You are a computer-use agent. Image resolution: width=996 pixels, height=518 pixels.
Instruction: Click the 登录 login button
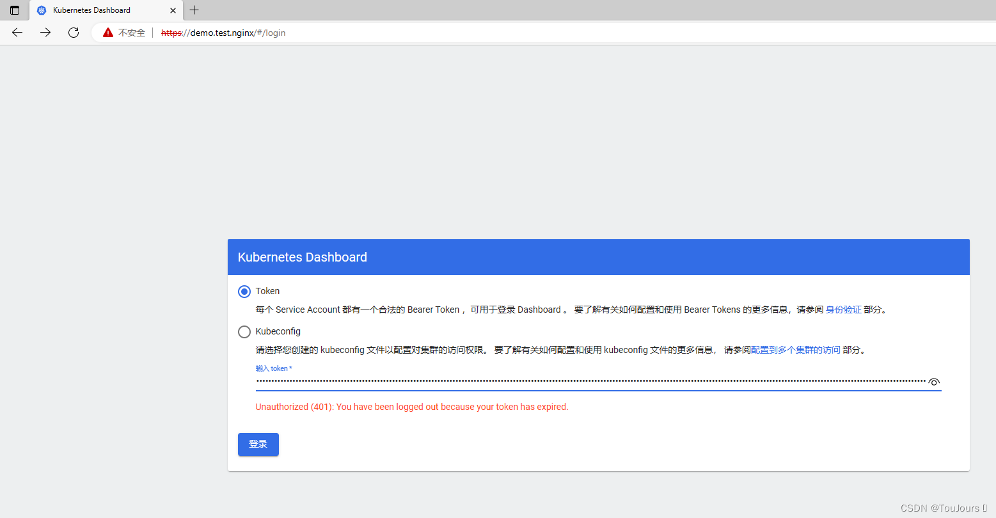[x=258, y=444]
